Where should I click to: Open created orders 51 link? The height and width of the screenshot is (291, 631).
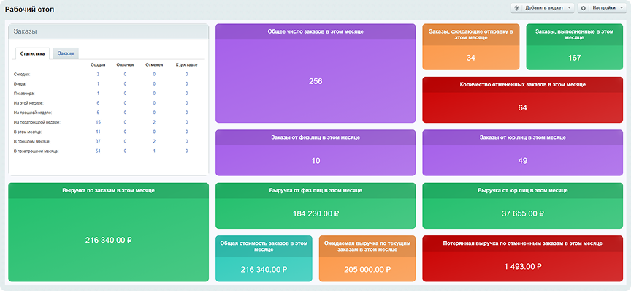click(x=98, y=151)
